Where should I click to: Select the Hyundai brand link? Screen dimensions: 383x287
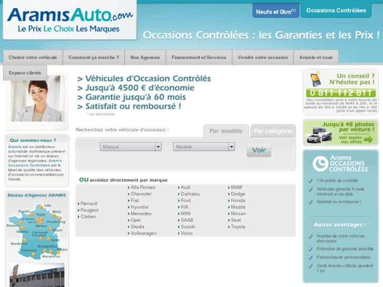tap(140, 207)
